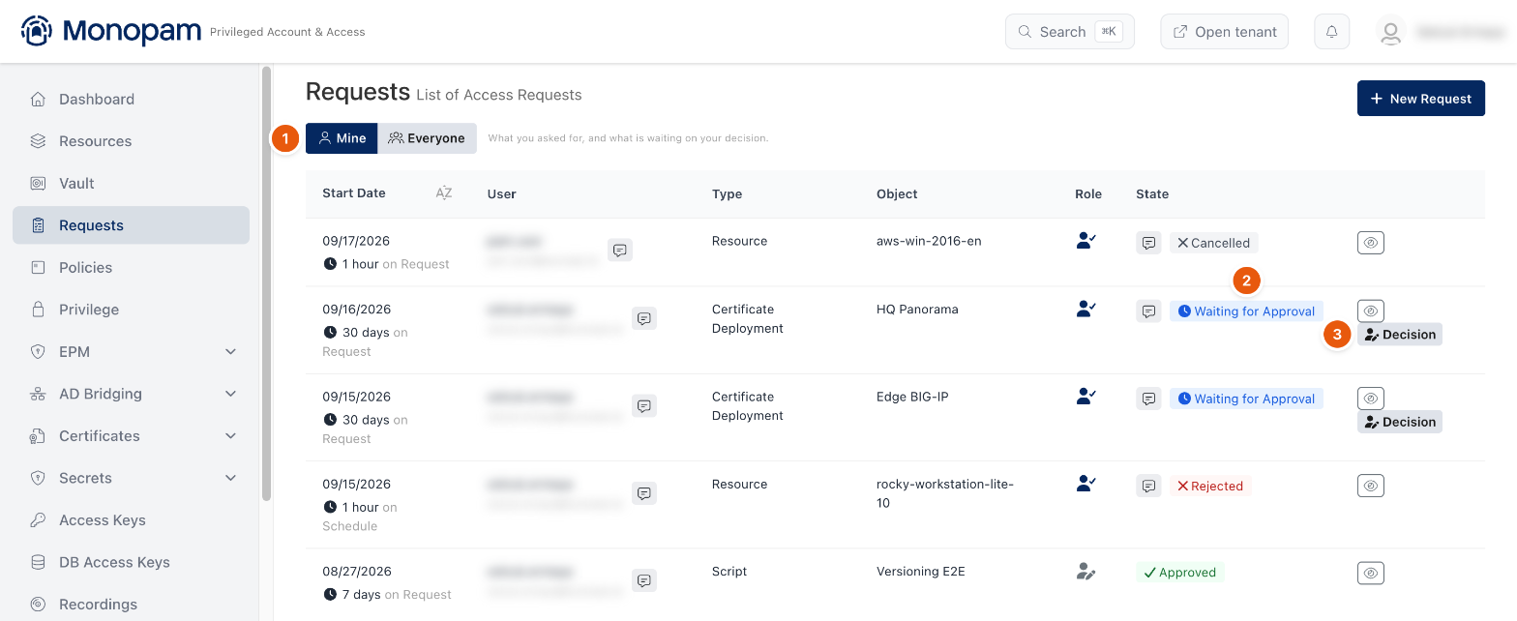Expand the Certificates sidebar chevron
Viewport: 1517px width, 621px height.
230,436
